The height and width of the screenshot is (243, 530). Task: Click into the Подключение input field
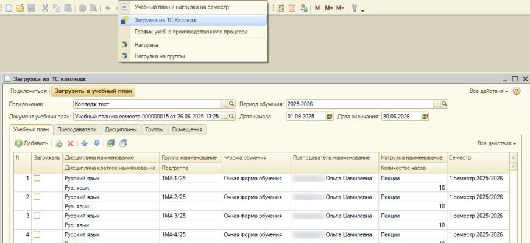(146, 104)
